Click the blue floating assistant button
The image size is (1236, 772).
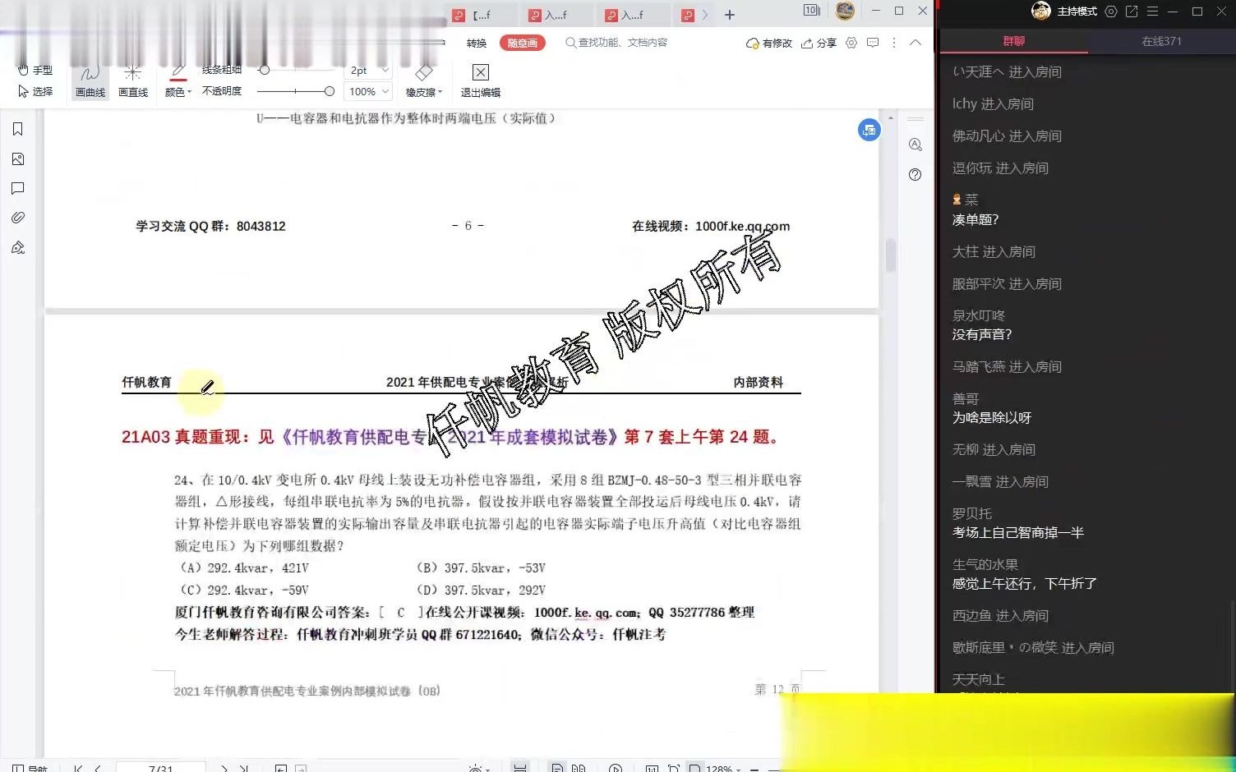coord(869,130)
